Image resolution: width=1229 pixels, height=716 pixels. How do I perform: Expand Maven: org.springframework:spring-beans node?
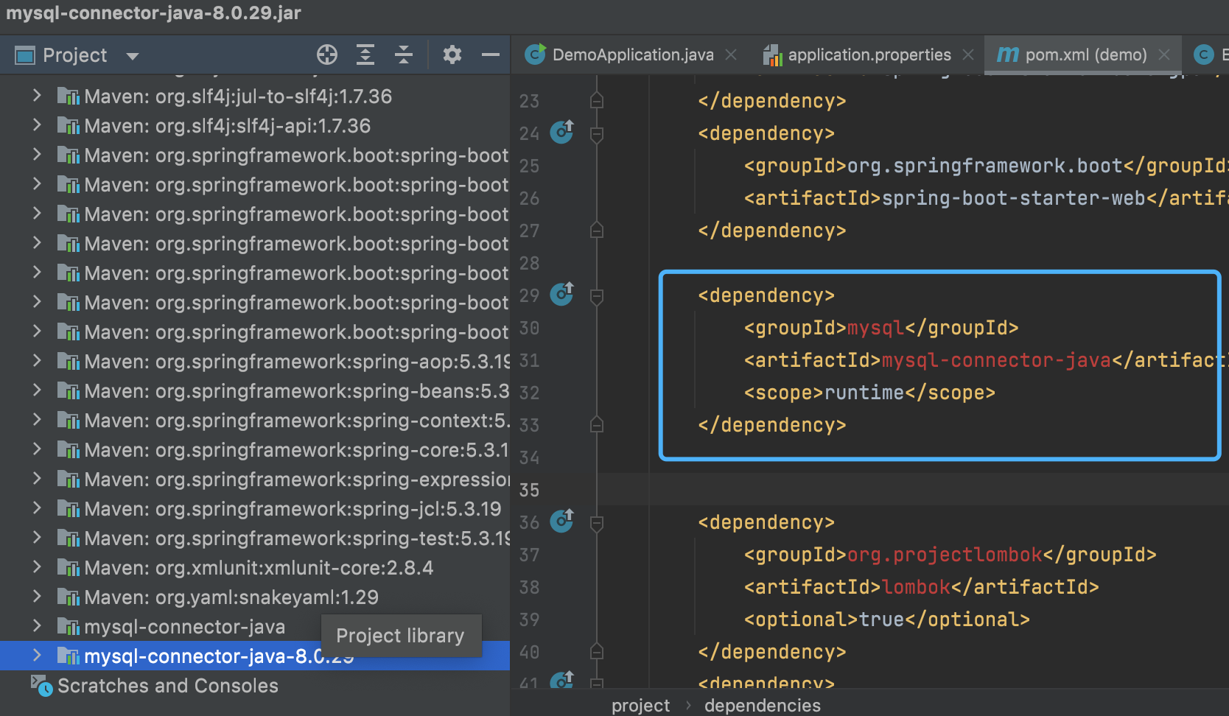[37, 390]
